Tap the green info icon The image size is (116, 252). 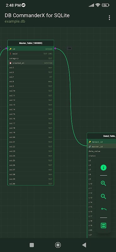pyautogui.click(x=103, y=168)
